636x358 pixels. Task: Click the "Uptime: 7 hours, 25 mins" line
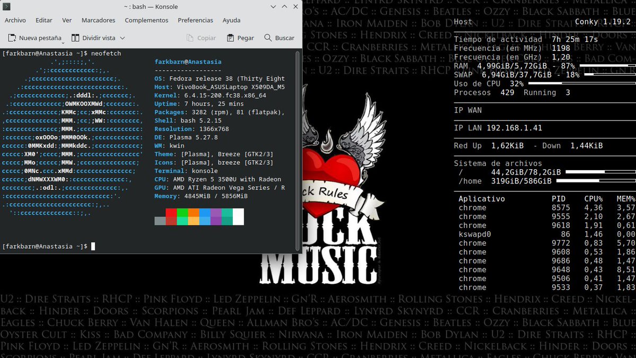click(199, 104)
